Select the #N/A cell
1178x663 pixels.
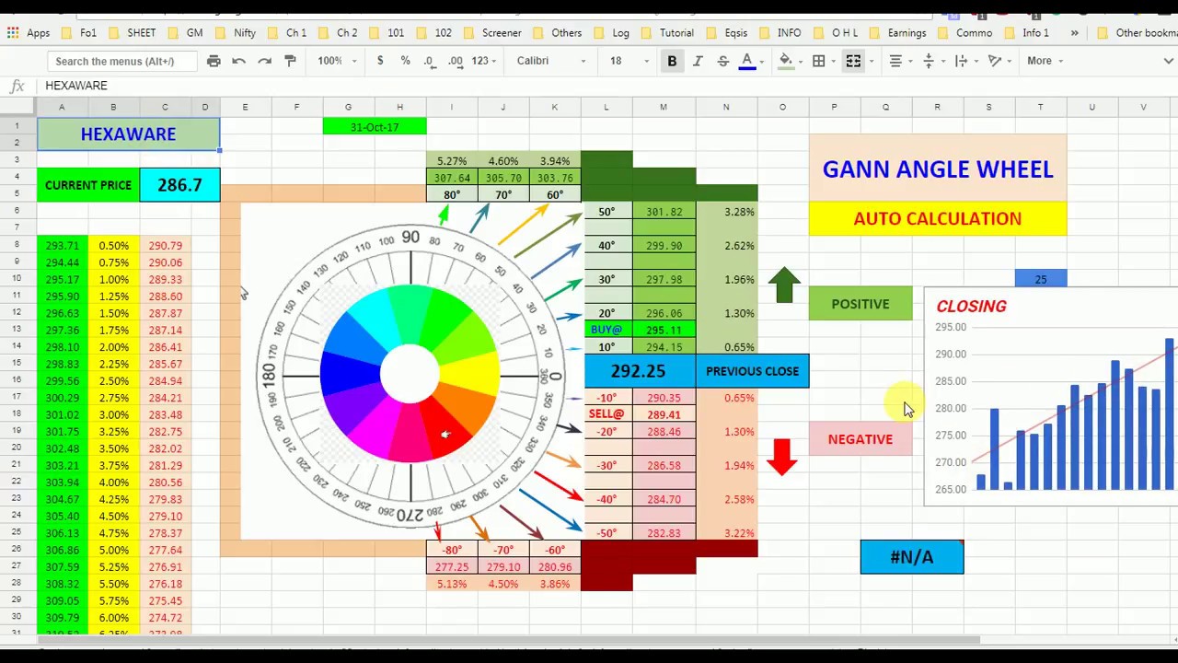912,557
